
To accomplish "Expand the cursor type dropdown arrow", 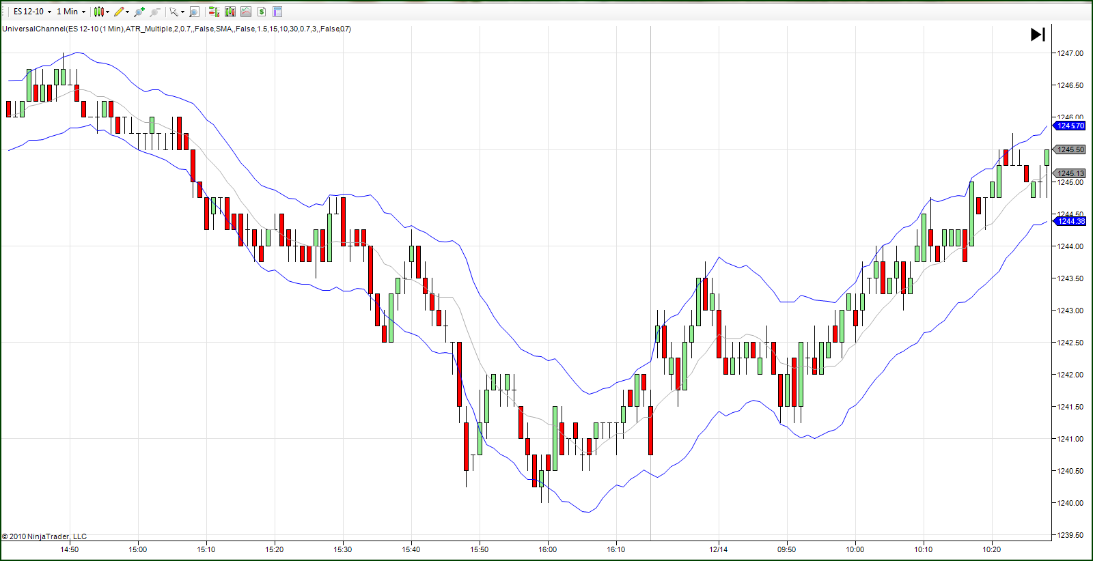I will pyautogui.click(x=182, y=12).
